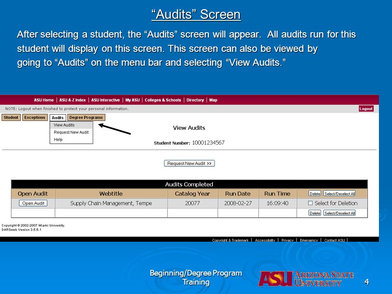This screenshot has height=294, width=392.
Task: Click Delete button in bottom table row
Action: 315,213
